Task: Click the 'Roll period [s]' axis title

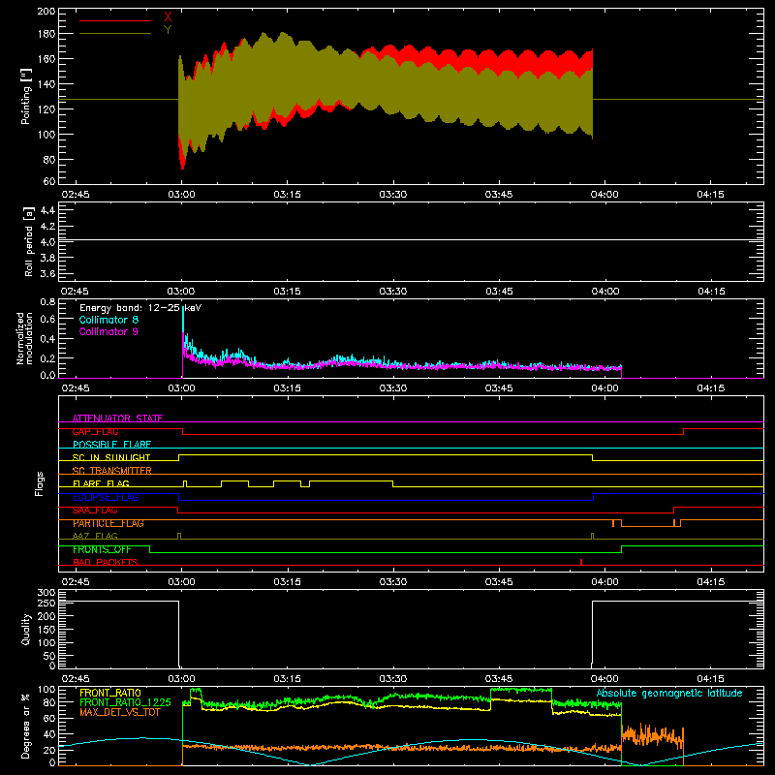Action: click(x=29, y=241)
